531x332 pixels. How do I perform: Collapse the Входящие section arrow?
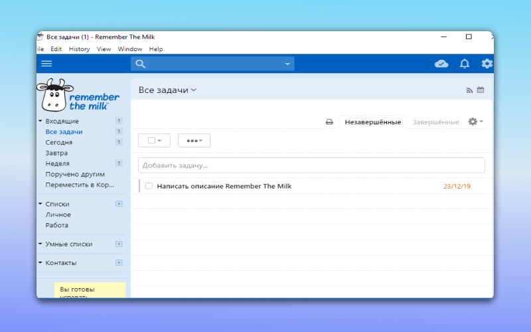[x=40, y=121]
